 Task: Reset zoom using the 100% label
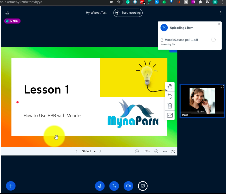point(146,151)
